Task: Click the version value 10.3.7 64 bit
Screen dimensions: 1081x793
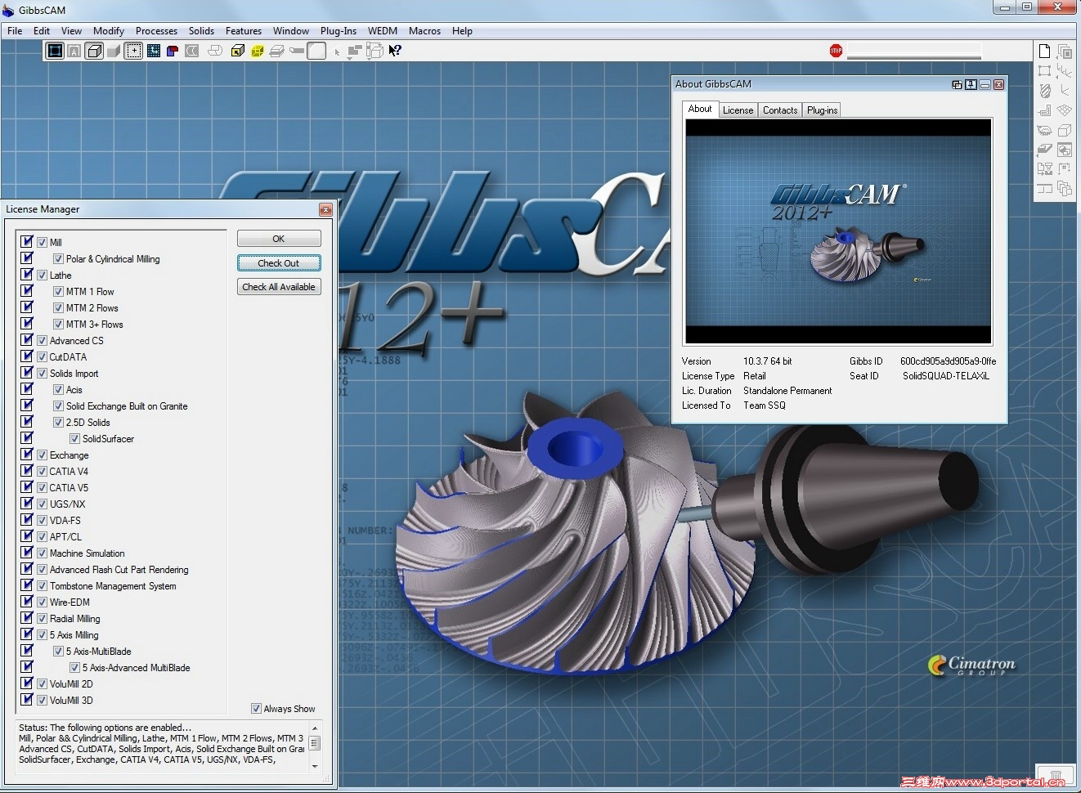Action: pos(767,361)
